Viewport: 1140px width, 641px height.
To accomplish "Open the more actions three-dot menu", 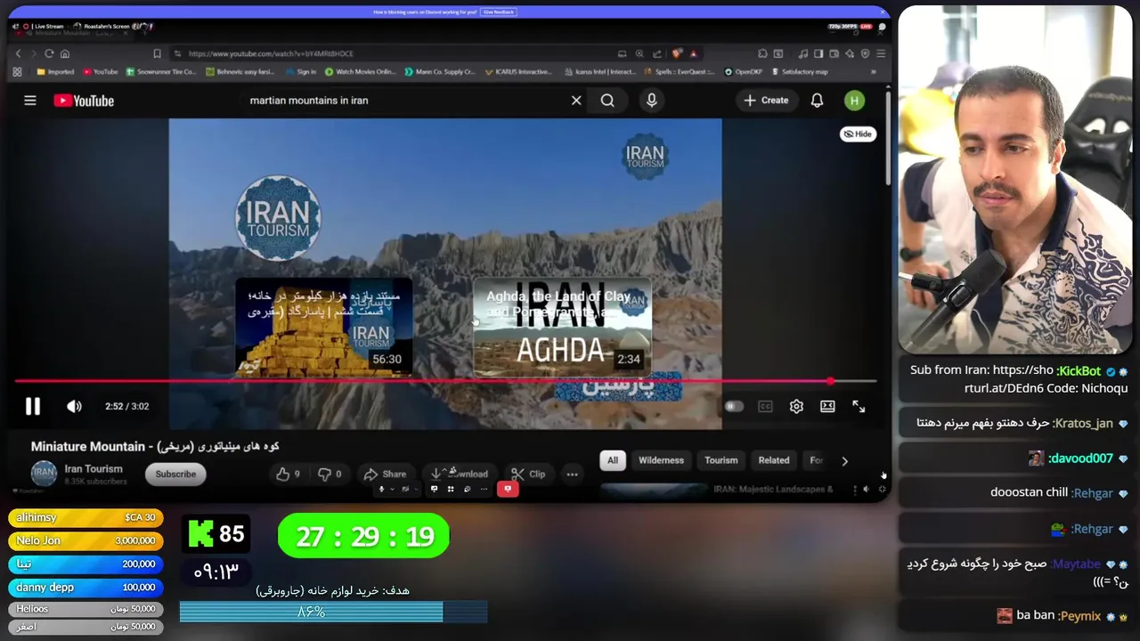I will tap(573, 474).
